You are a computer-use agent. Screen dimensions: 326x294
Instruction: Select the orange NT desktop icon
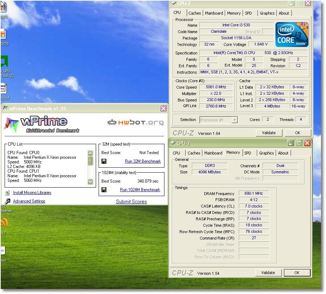pyautogui.click(x=4, y=226)
